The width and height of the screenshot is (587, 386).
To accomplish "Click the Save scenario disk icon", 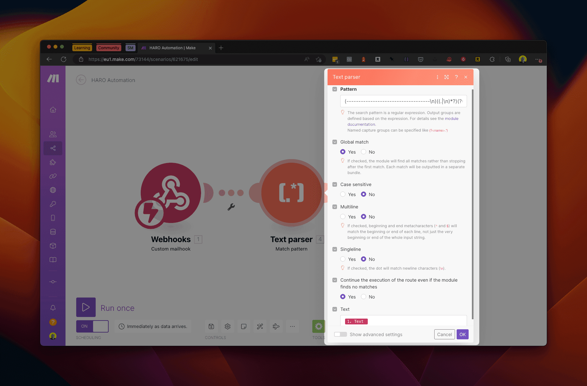I will coord(211,326).
